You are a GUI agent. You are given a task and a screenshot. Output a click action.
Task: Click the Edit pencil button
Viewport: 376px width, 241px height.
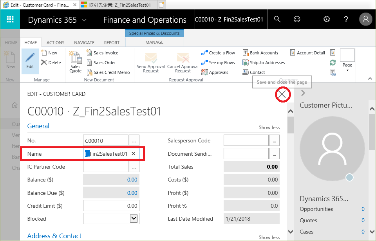click(x=30, y=61)
